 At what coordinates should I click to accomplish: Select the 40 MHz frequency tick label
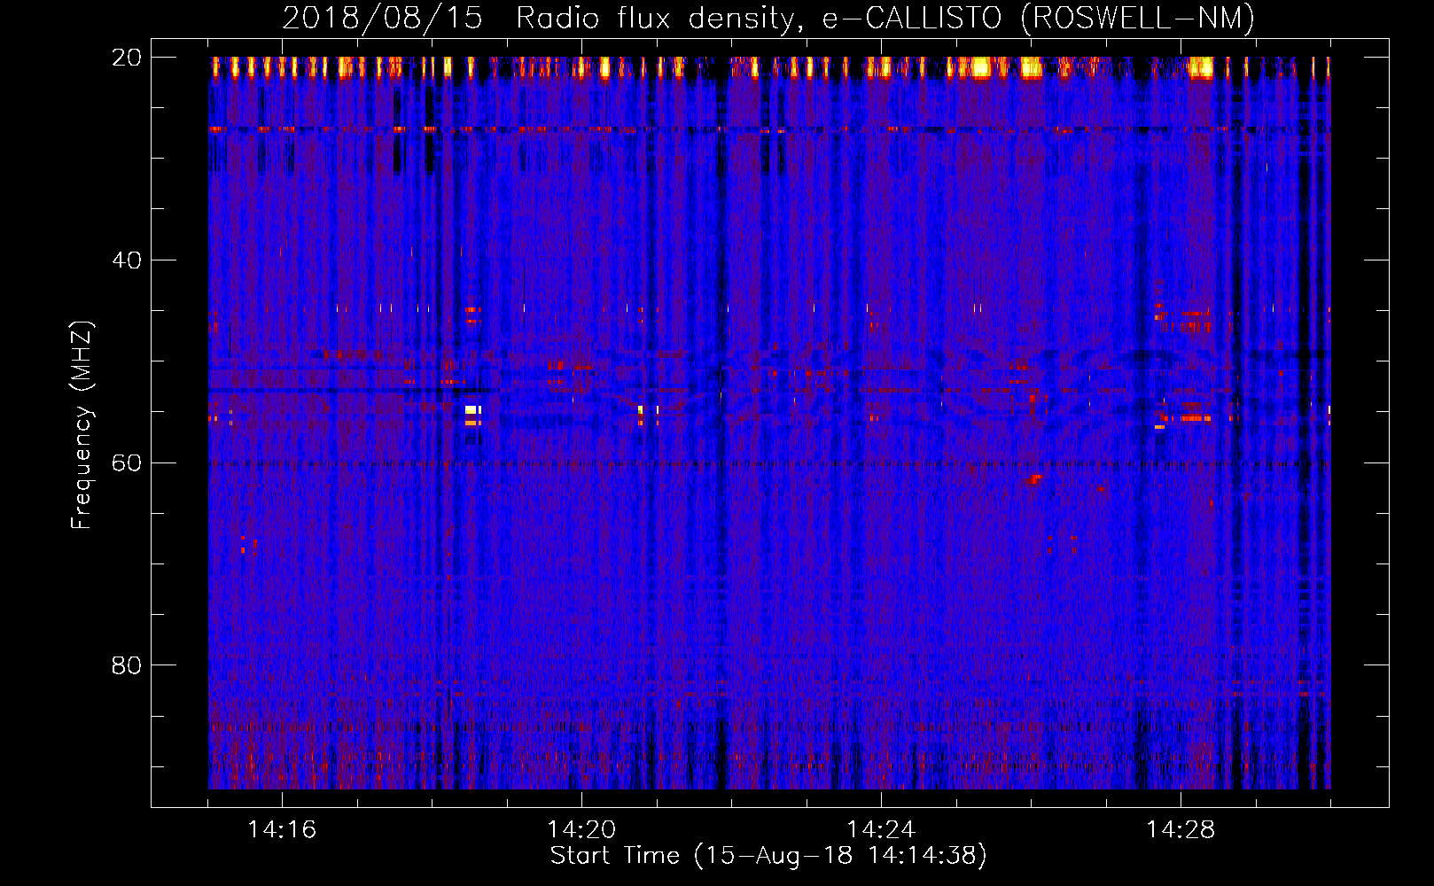[127, 260]
